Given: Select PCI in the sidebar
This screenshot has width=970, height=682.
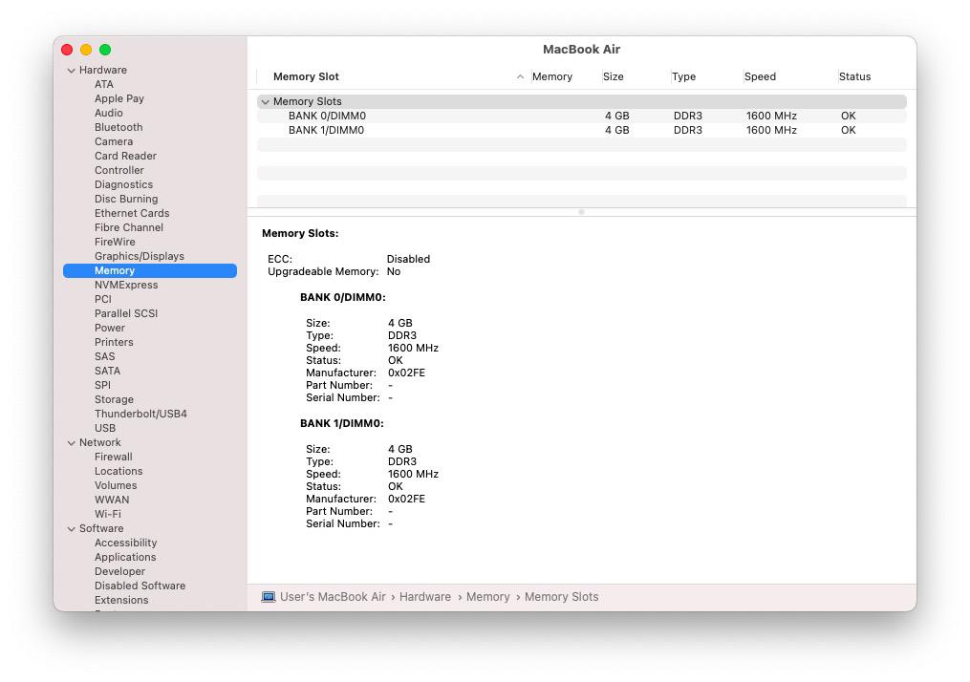Looking at the screenshot, I should (102, 299).
